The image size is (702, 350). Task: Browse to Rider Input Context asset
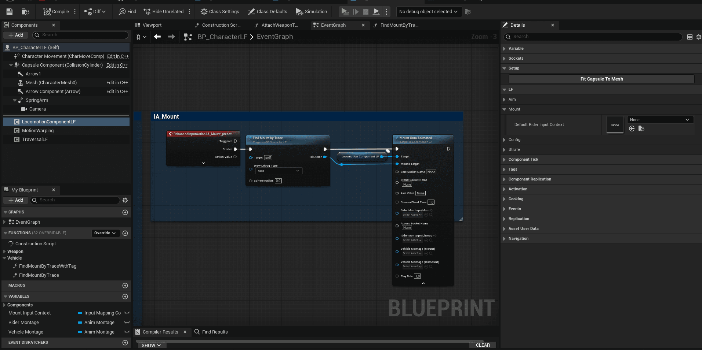(641, 129)
